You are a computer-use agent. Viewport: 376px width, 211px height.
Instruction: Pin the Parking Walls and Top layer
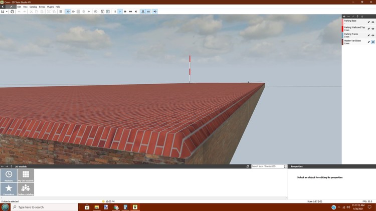click(369, 29)
